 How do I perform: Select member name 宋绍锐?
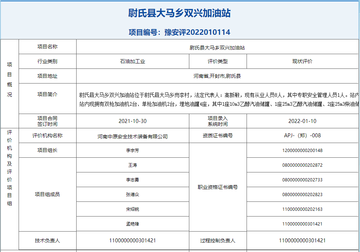tap(132, 209)
